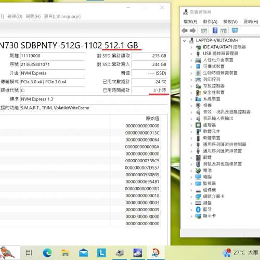Select the 音效、視訊及遊戲控制器 tree row

tap(227, 112)
